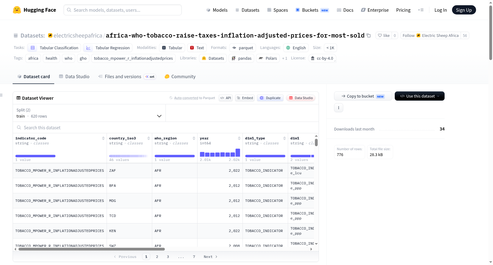Expand Use this dataset dropdown
Image resolution: width=493 pixels, height=265 pixels.
420,96
